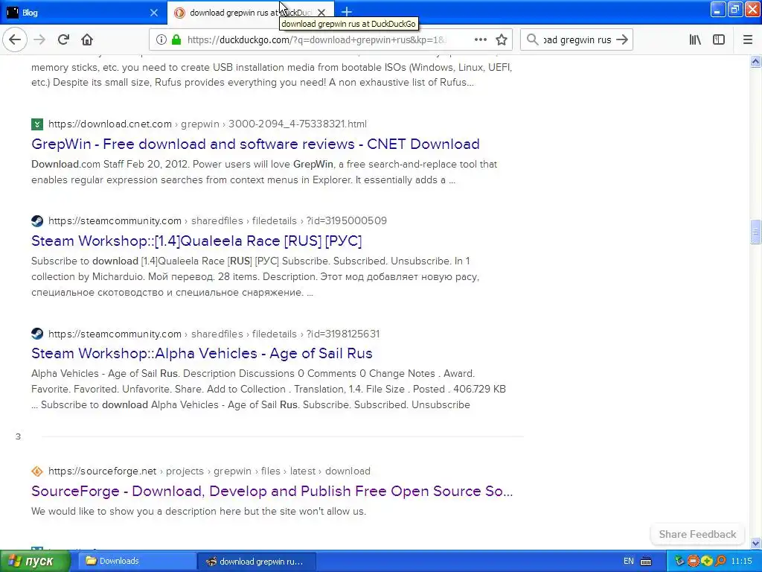Screen dimensions: 762x572
Task: Click the scrollbar up arrow
Action: (755, 62)
